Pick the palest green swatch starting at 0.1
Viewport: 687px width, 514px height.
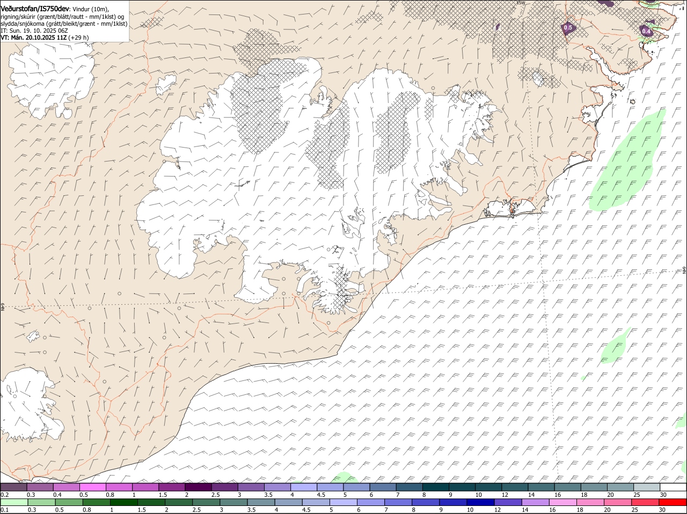point(14,502)
